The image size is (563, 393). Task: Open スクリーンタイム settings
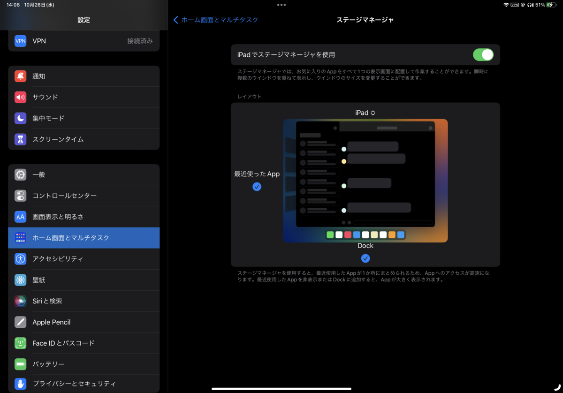pyautogui.click(x=84, y=139)
